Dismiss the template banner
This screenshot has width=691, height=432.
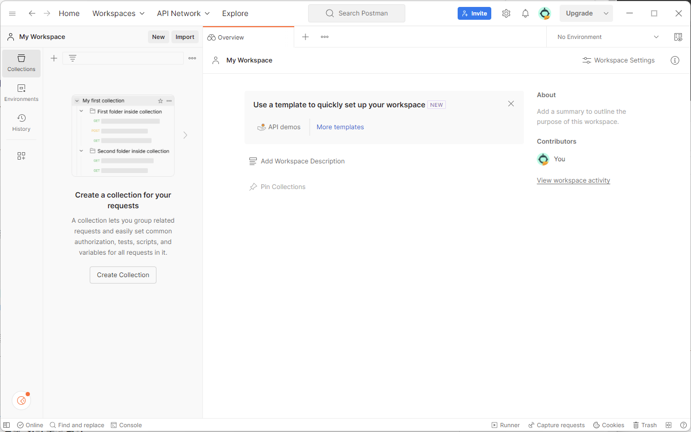point(511,104)
